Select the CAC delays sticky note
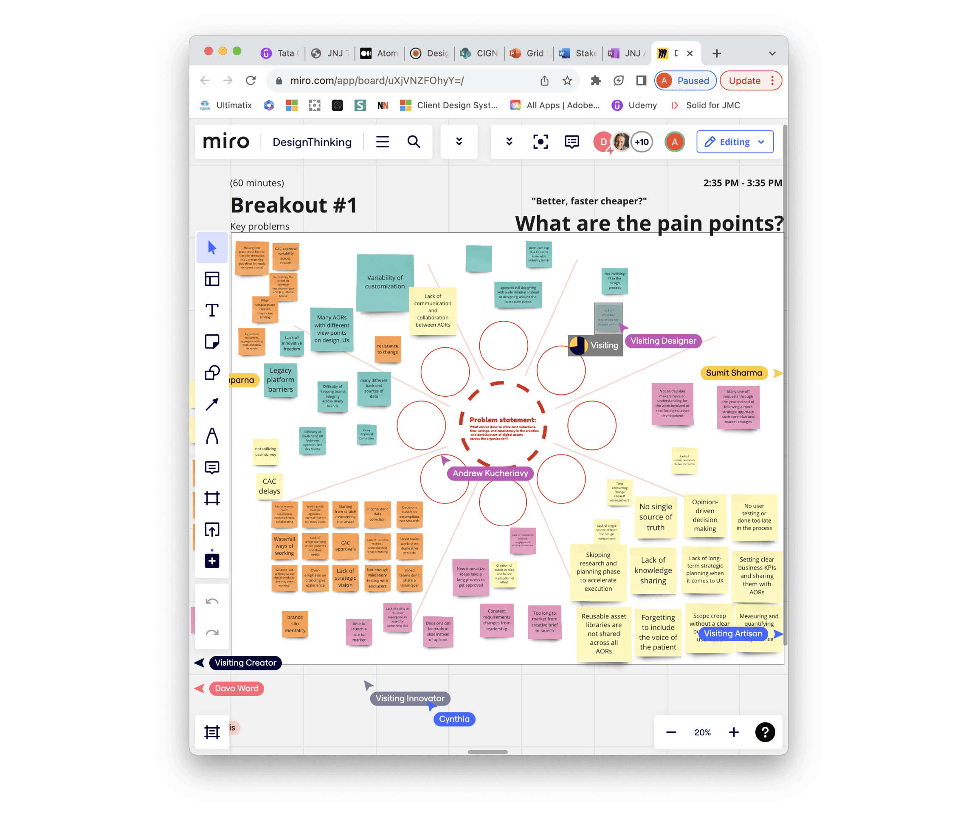The image size is (977, 816). (x=269, y=486)
